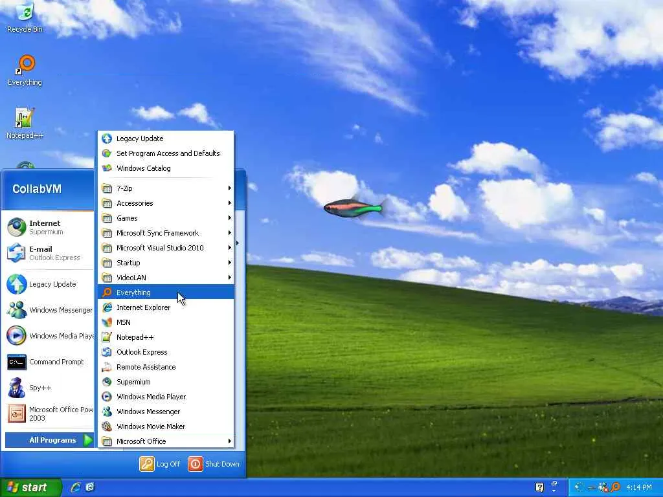The height and width of the screenshot is (497, 663).
Task: Open Internet Explorer from All Programs
Action: [x=166, y=307]
